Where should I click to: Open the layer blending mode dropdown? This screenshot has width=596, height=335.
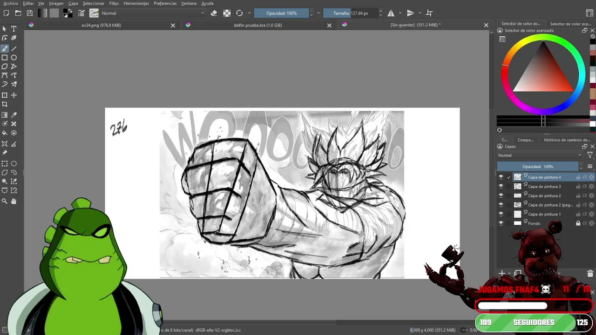540,155
